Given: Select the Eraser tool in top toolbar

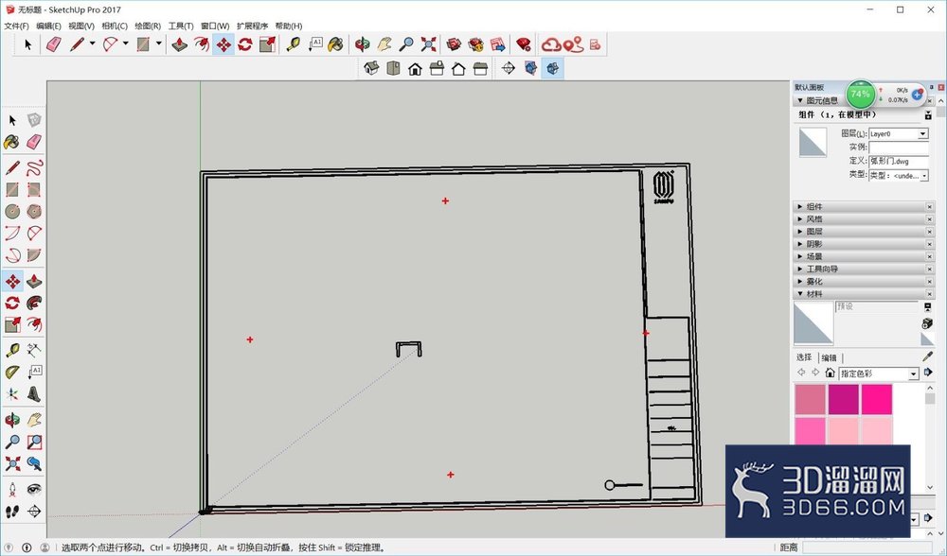Looking at the screenshot, I should coord(54,44).
